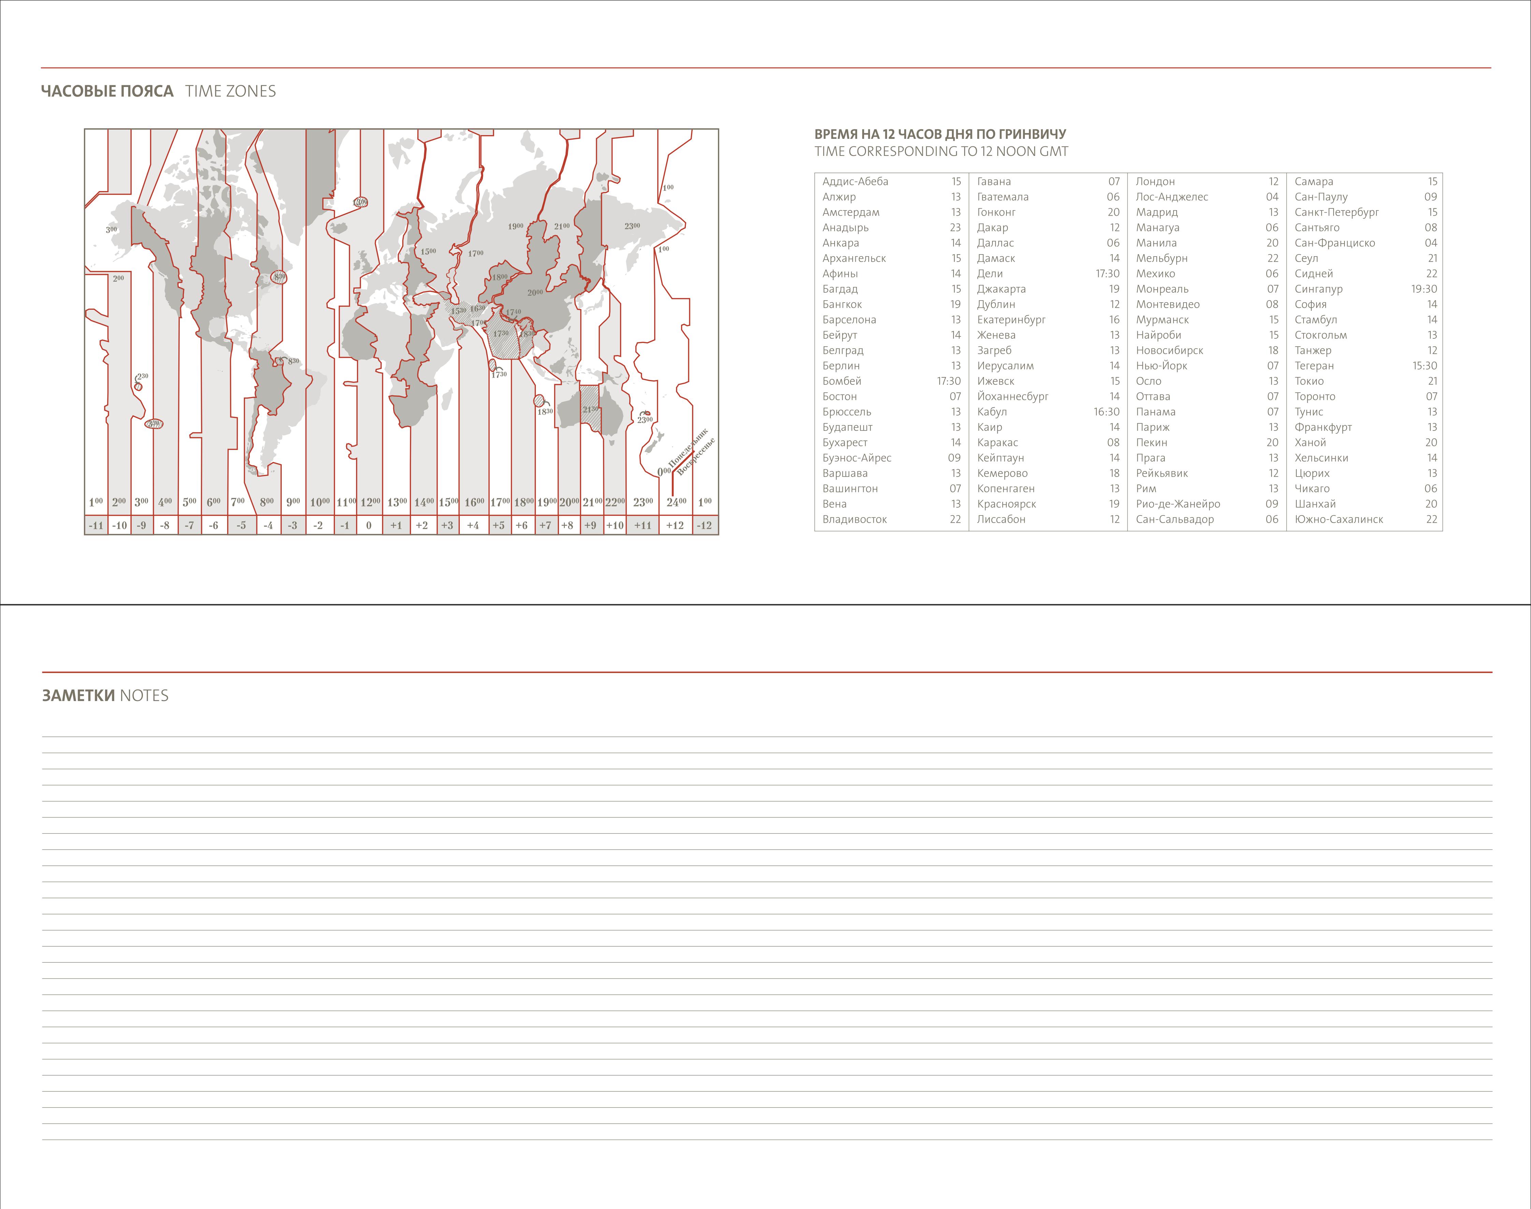Select the "Сан-Сальвадор" row label
Screen dimensions: 1531x1209
coord(1175,520)
